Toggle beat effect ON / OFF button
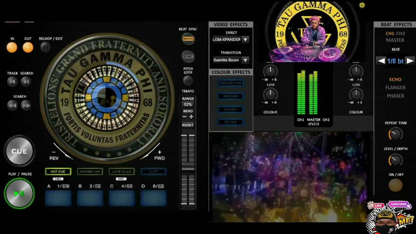Image resolution: width=416 pixels, height=234 pixels. [x=396, y=185]
